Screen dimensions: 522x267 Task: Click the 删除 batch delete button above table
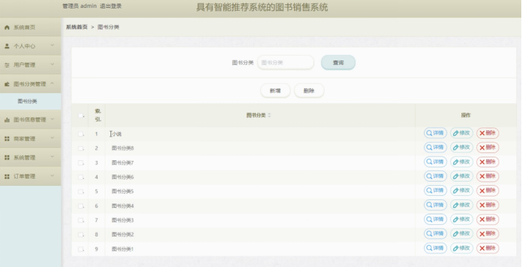coord(309,90)
